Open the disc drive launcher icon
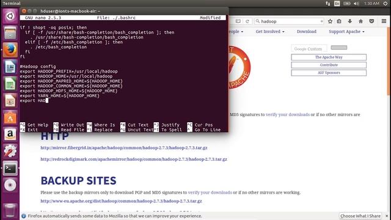Image resolution: width=391 pixels, height=220 pixels. pyautogui.click(x=10, y=185)
